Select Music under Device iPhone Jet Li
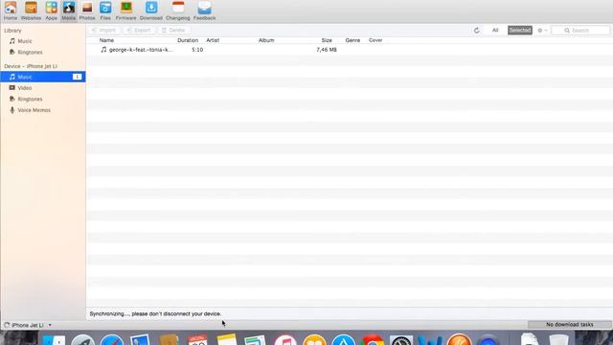Image resolution: width=613 pixels, height=345 pixels. pyautogui.click(x=43, y=77)
